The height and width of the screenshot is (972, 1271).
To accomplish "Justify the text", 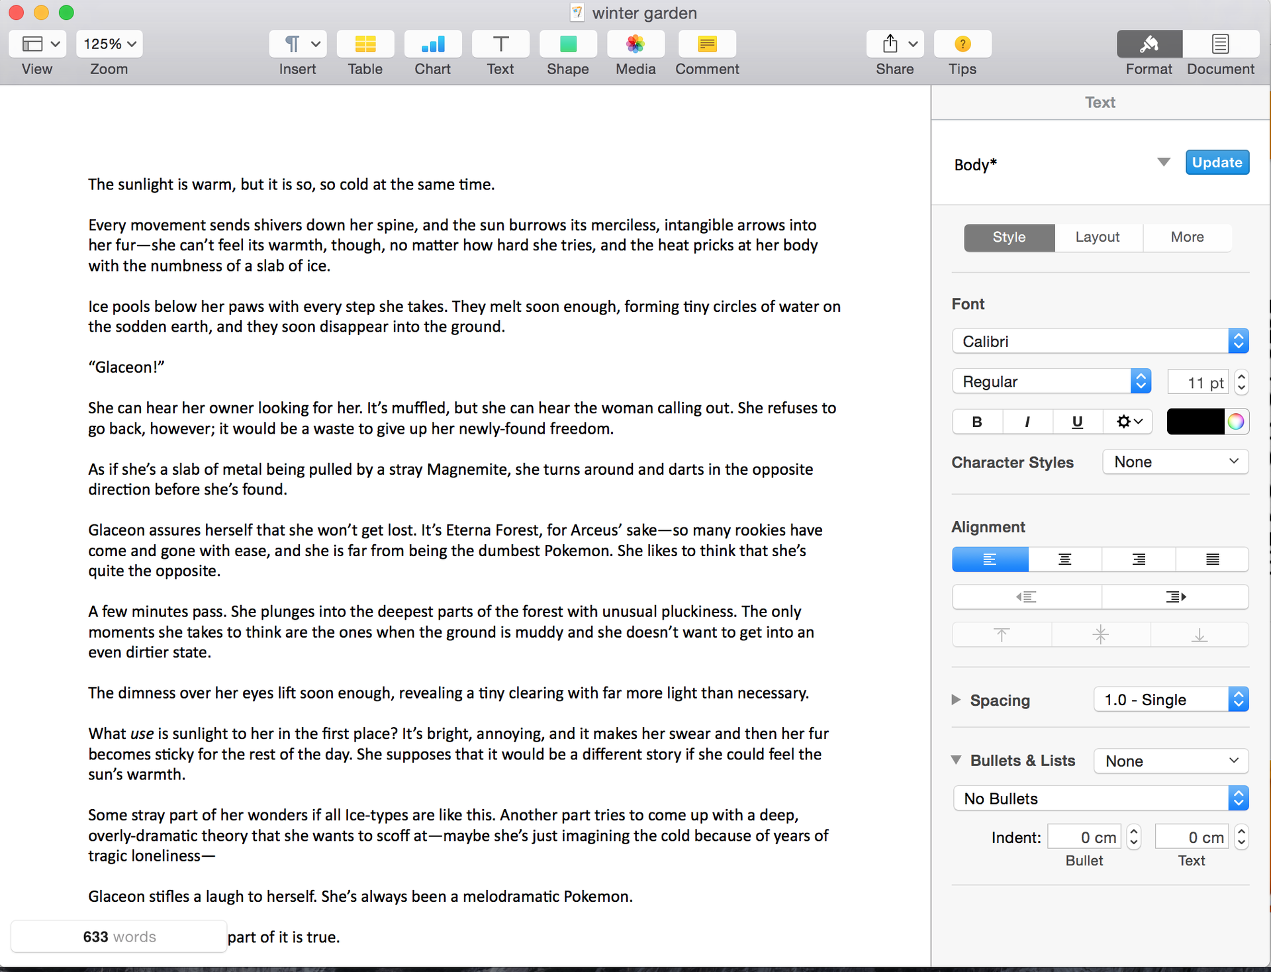I will point(1213,559).
